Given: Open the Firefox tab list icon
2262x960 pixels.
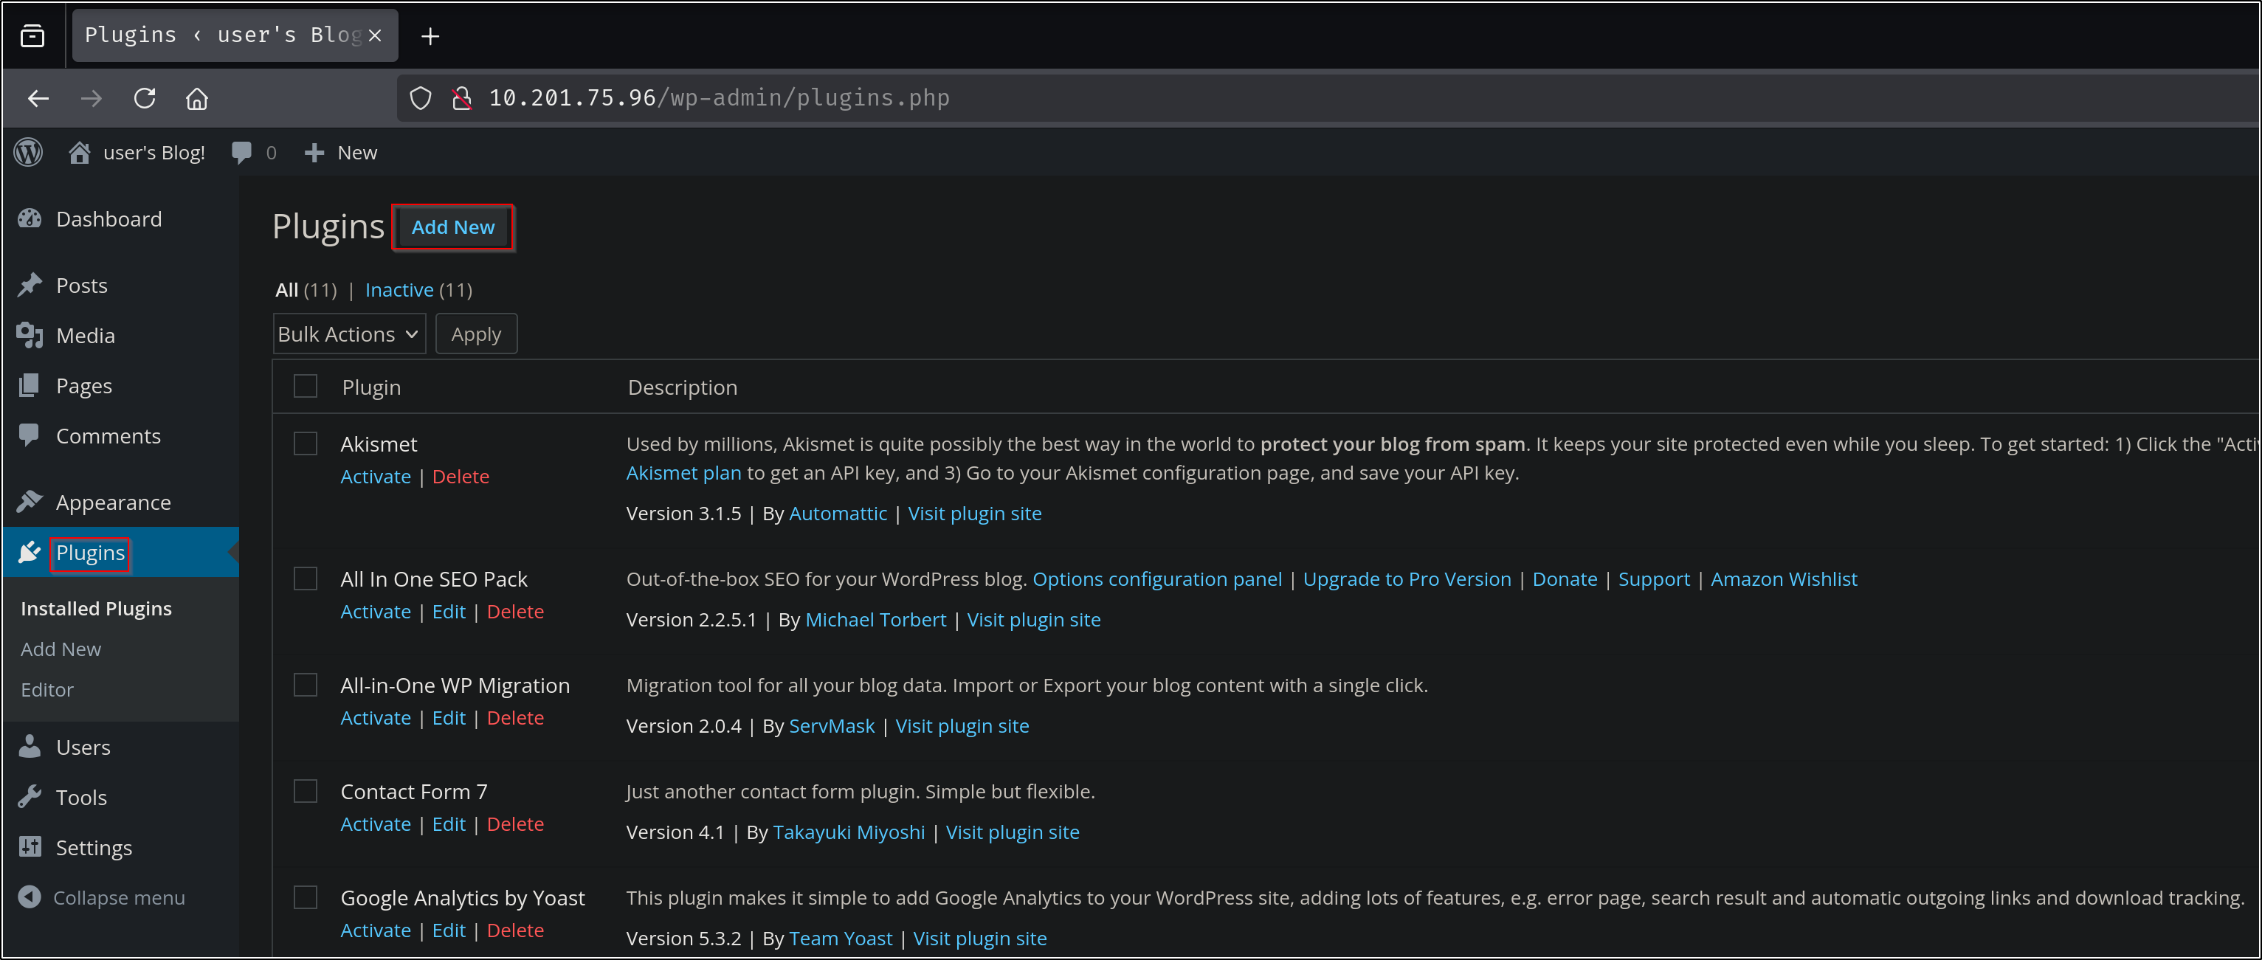Looking at the screenshot, I should [32, 36].
